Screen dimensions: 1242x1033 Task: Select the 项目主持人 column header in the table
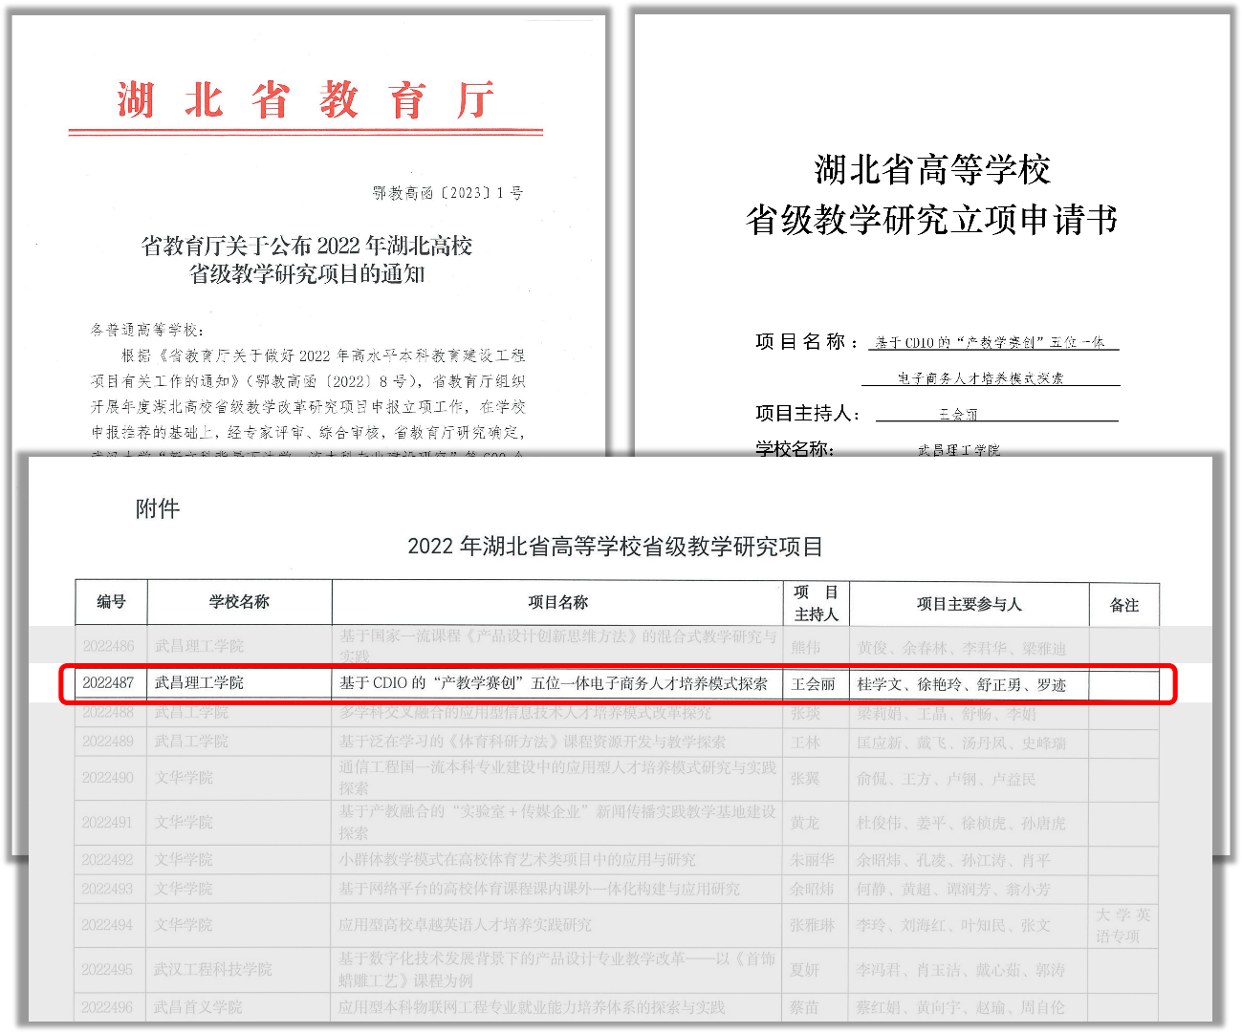click(x=816, y=603)
